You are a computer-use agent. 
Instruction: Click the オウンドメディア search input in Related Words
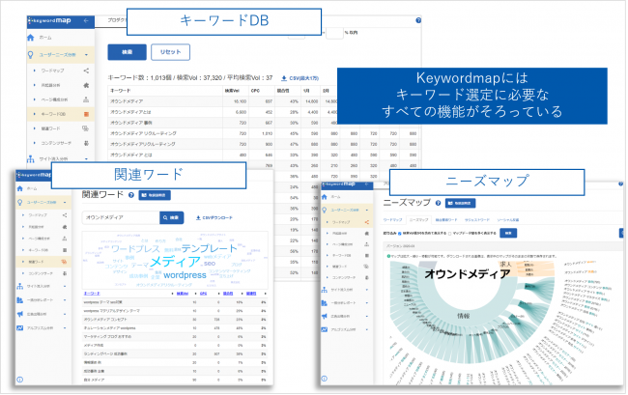pos(121,217)
